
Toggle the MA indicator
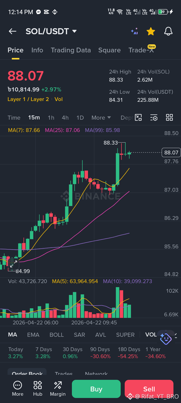13,335
